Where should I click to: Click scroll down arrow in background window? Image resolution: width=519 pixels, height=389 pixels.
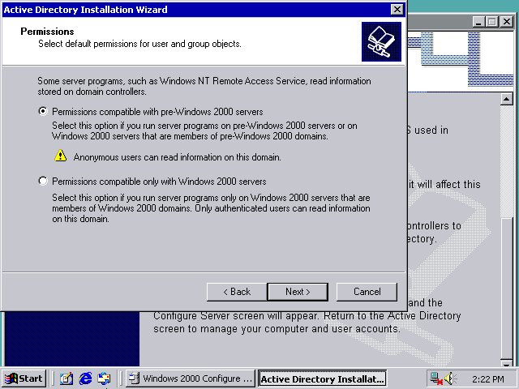(x=506, y=363)
